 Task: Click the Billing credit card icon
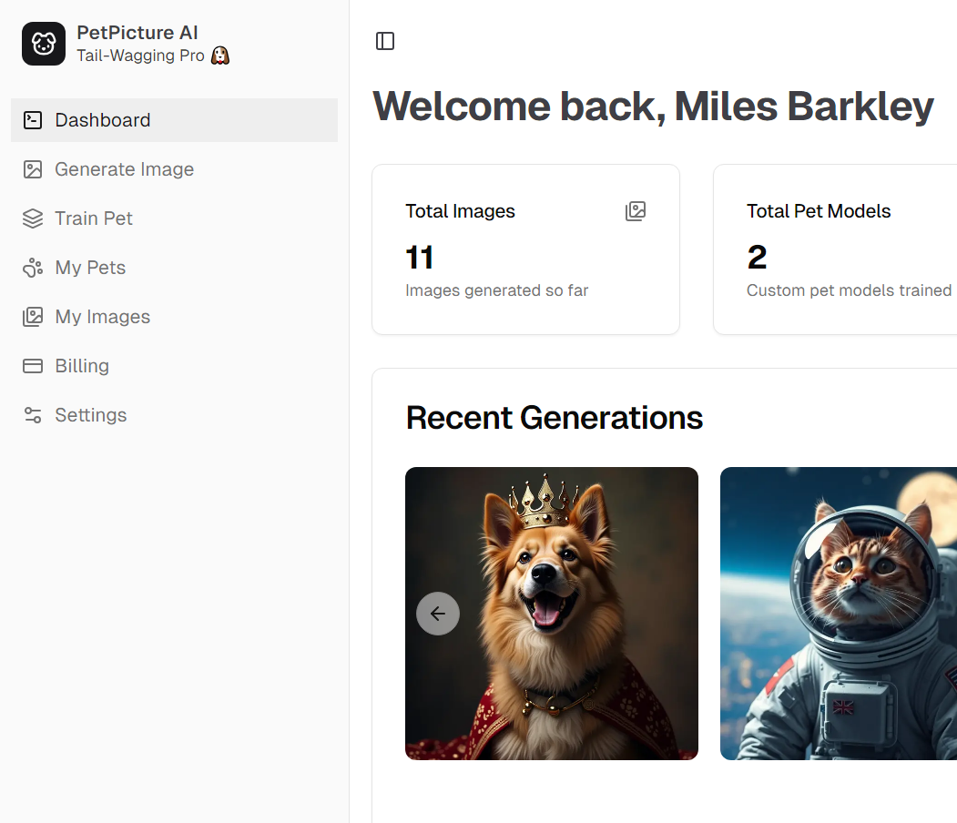33,366
